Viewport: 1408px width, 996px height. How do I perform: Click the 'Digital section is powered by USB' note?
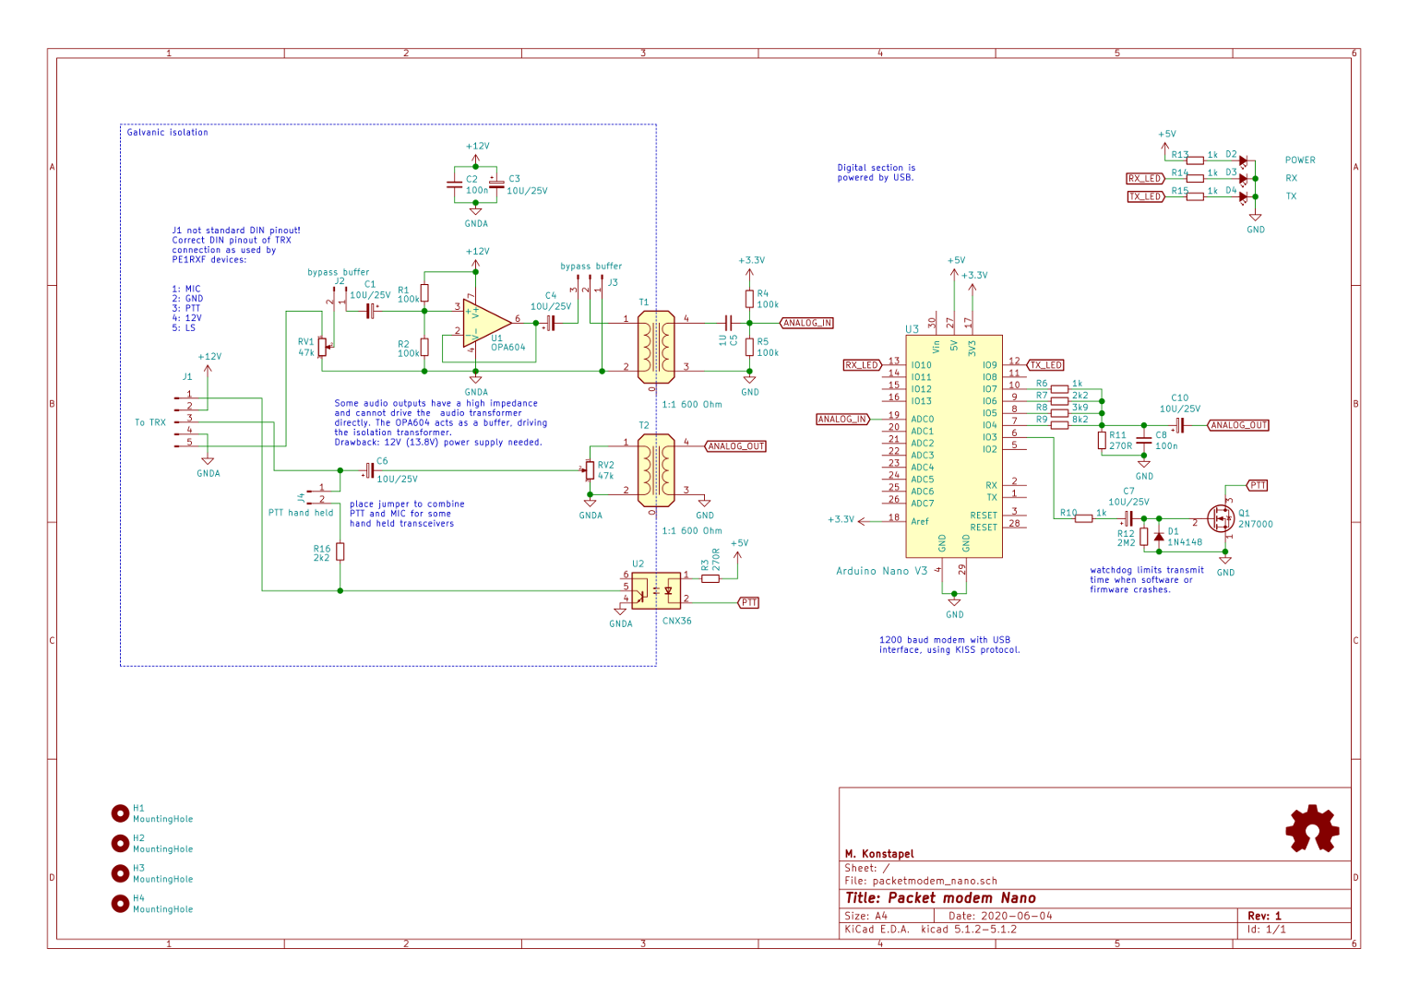(x=877, y=172)
